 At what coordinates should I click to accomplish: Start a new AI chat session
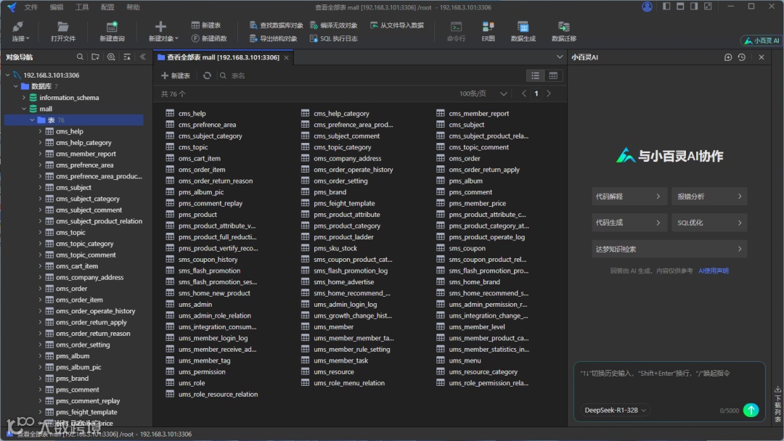coord(728,57)
